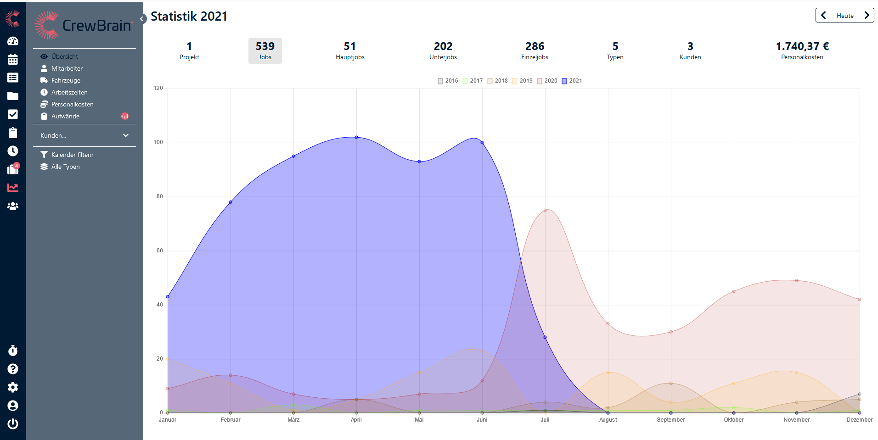Click the power logout icon
Screen dimensions: 878x440
coord(13,424)
